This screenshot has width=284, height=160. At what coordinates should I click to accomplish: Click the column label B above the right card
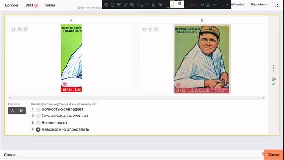coord(202,20)
